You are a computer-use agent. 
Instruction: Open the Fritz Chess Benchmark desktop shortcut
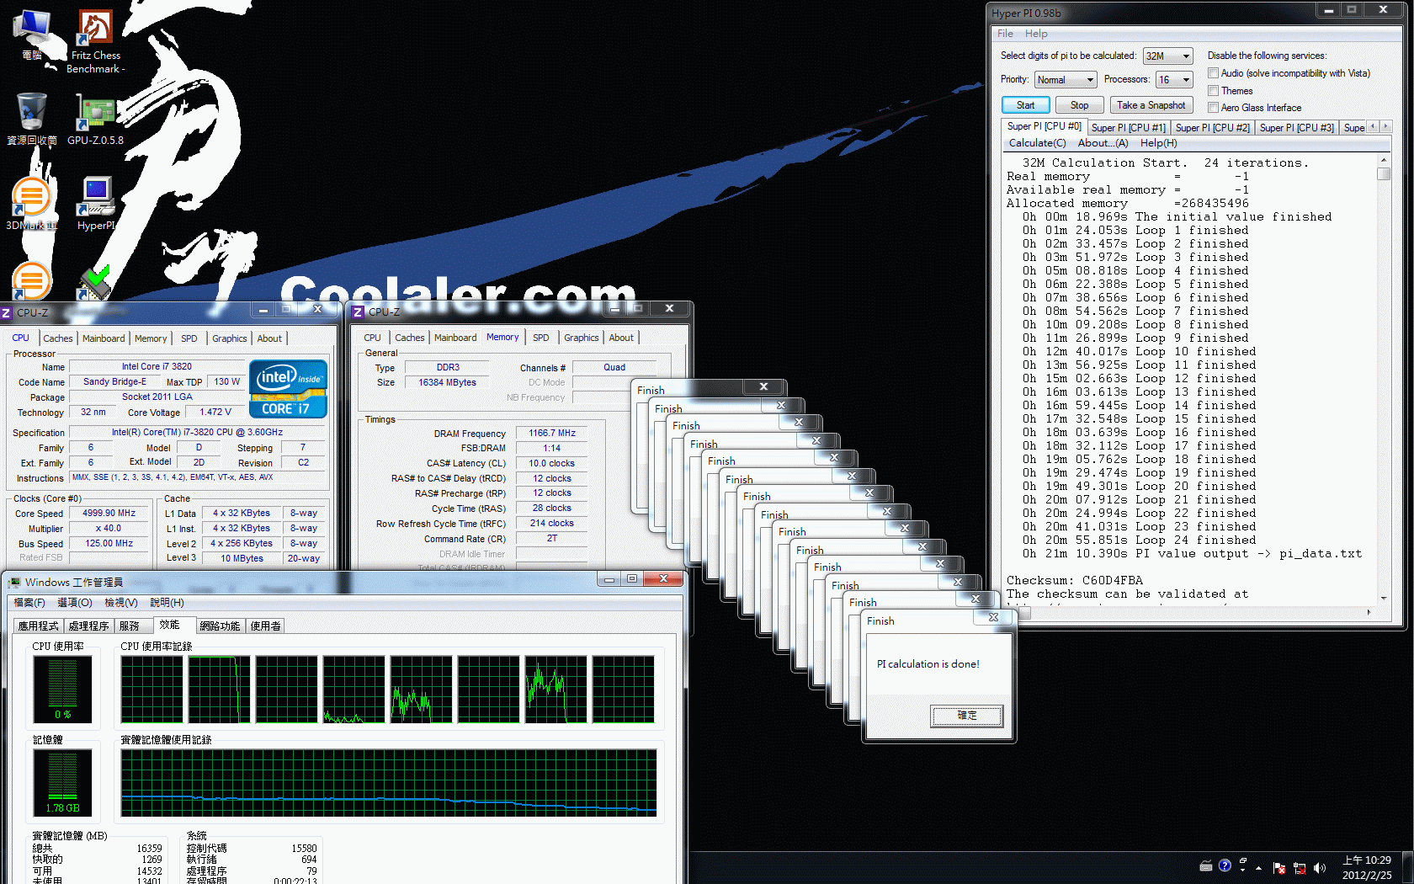click(95, 41)
